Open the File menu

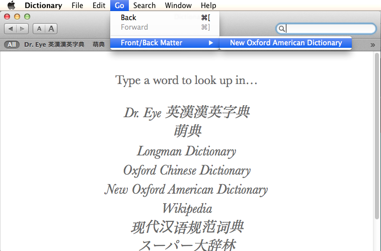click(x=78, y=6)
